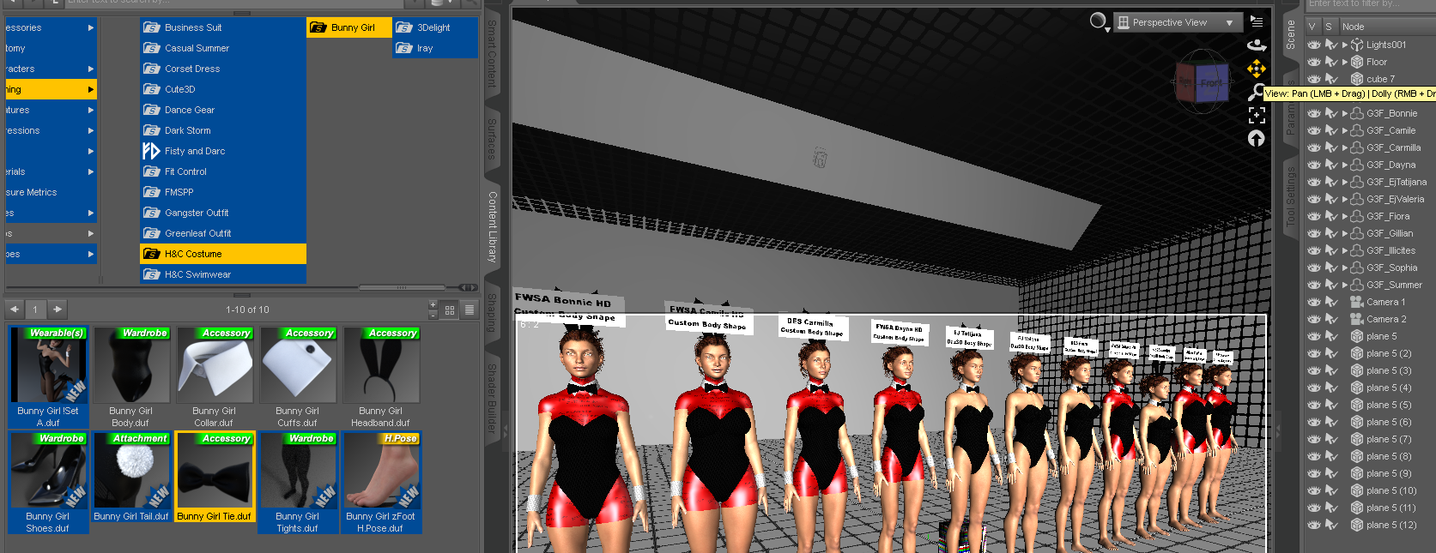Hide the G3F_Carmilla node

click(x=1314, y=147)
